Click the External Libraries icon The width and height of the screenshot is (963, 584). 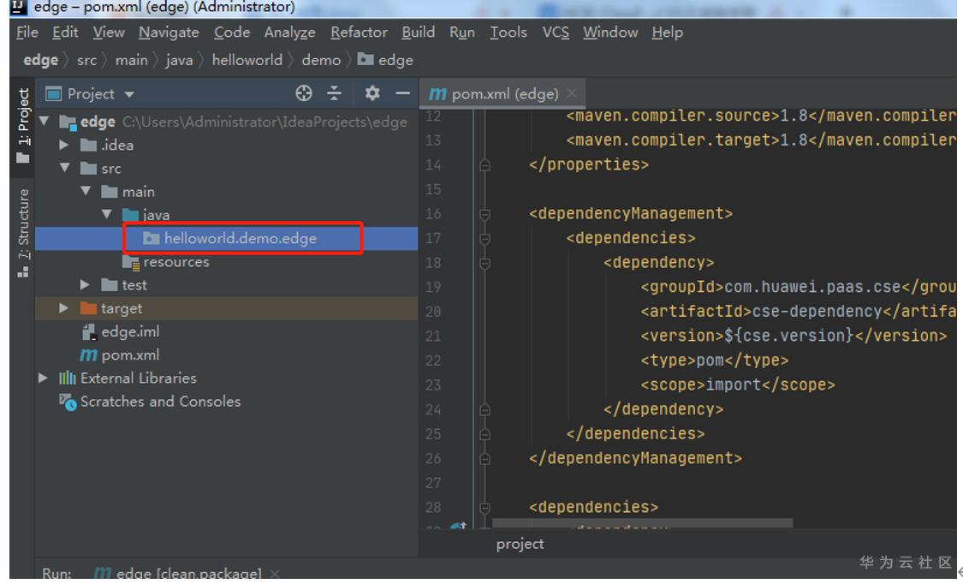click(68, 378)
